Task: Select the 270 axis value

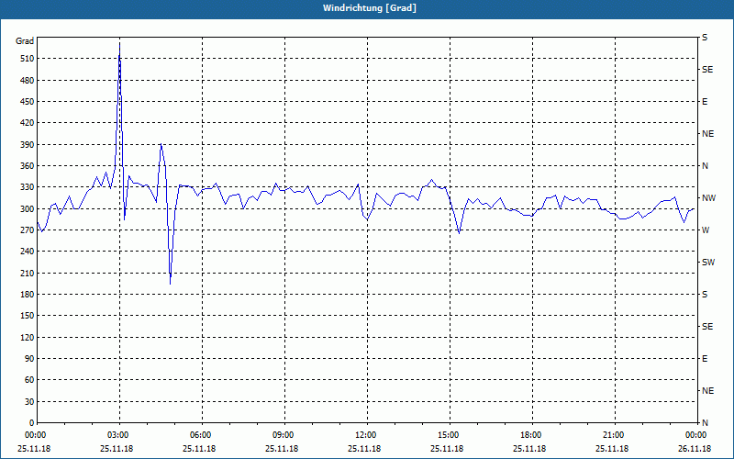Action: tap(28, 230)
